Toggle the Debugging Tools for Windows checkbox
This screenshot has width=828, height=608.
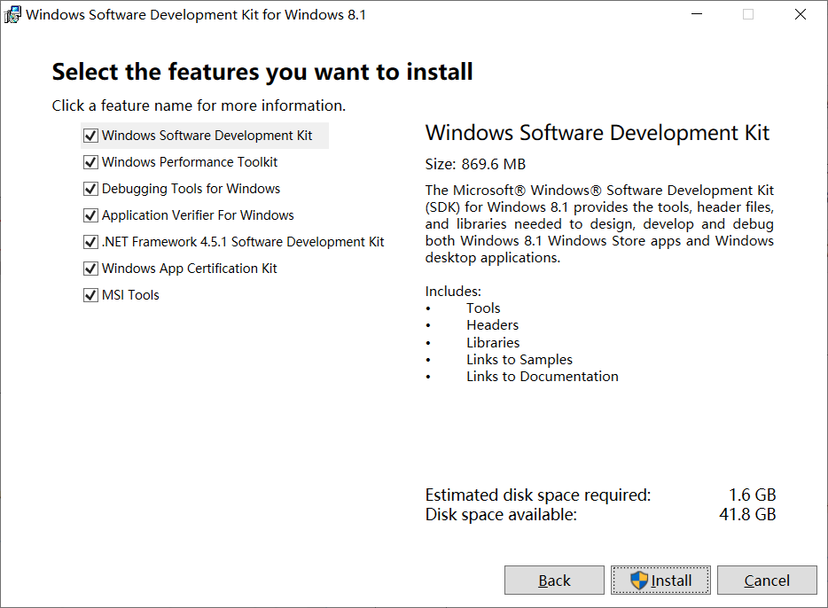click(90, 189)
